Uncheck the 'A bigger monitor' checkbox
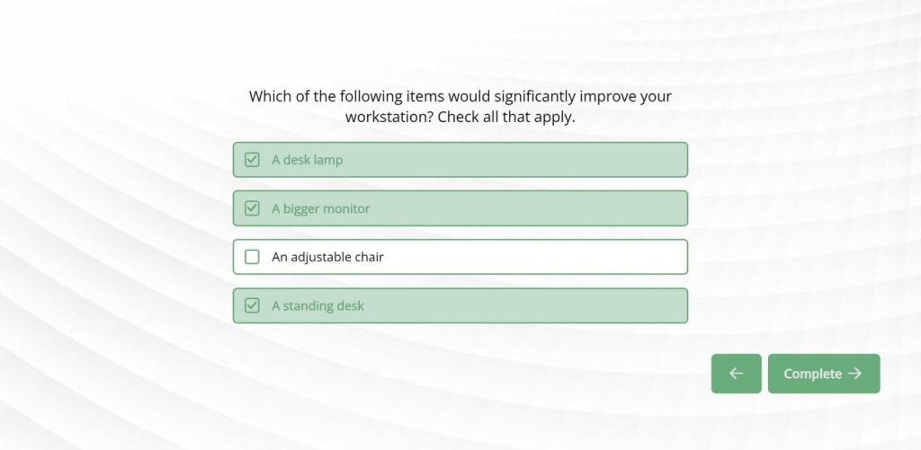This screenshot has height=450, width=921. [252, 208]
